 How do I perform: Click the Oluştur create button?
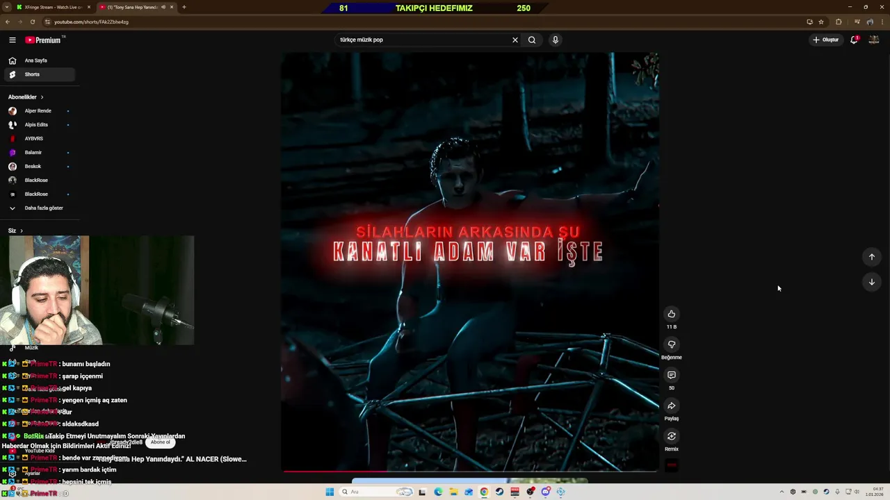[826, 40]
